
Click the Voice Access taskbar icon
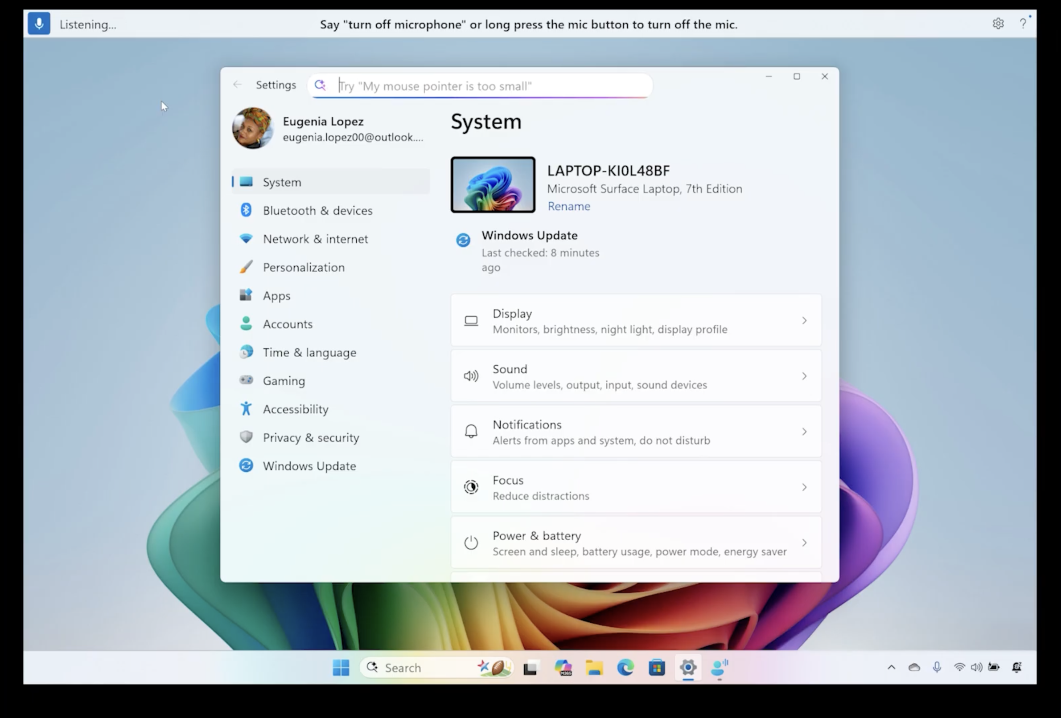coord(720,668)
